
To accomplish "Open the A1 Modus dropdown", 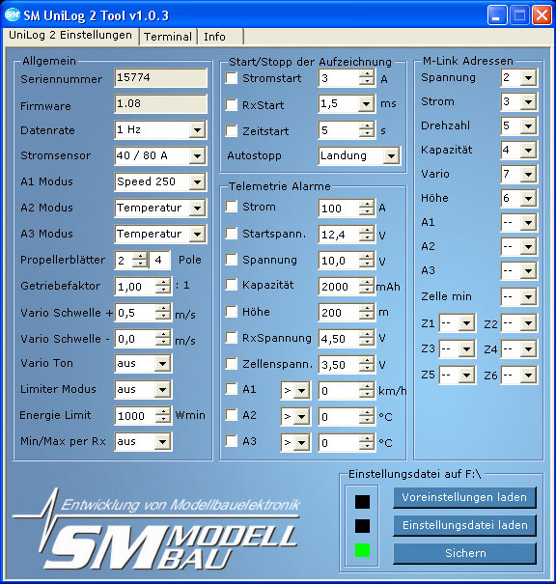I will [x=197, y=181].
